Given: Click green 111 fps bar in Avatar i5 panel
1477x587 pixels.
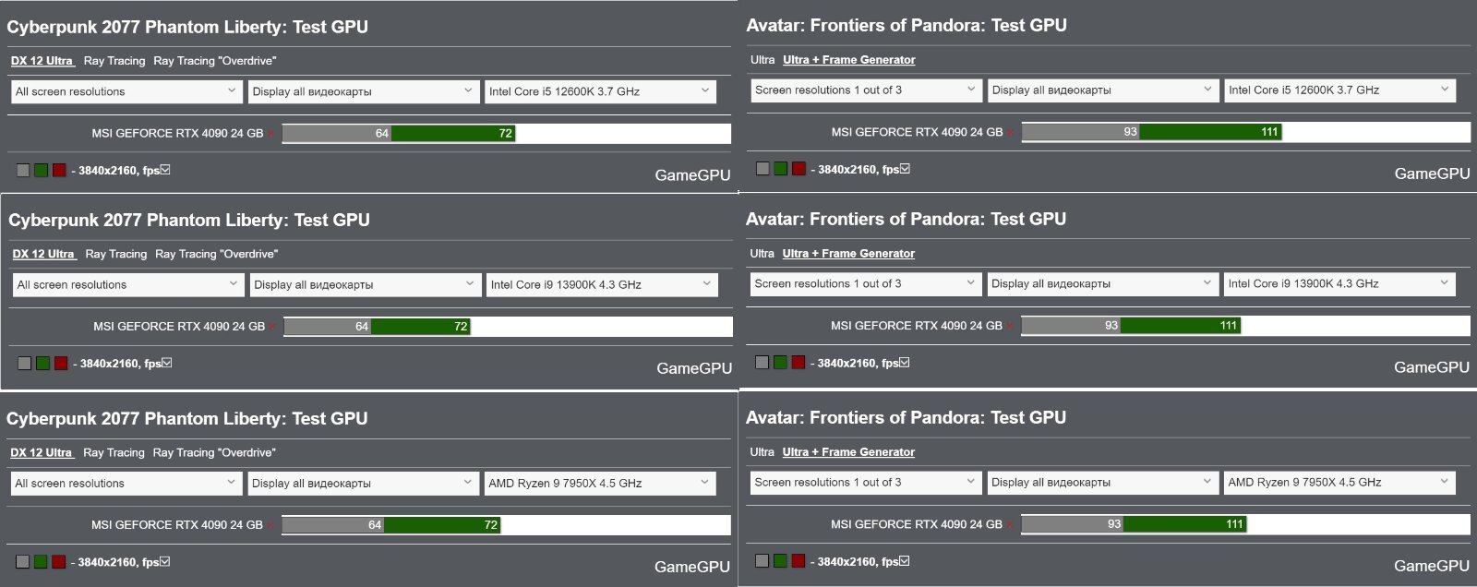Looking at the screenshot, I should [1210, 132].
